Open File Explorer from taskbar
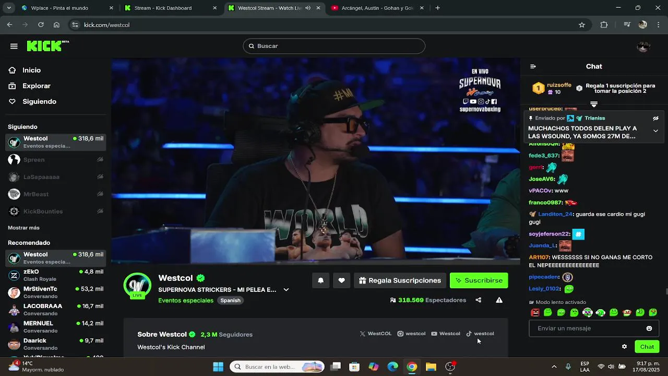Screen dimensions: 668x376 (x=431, y=367)
